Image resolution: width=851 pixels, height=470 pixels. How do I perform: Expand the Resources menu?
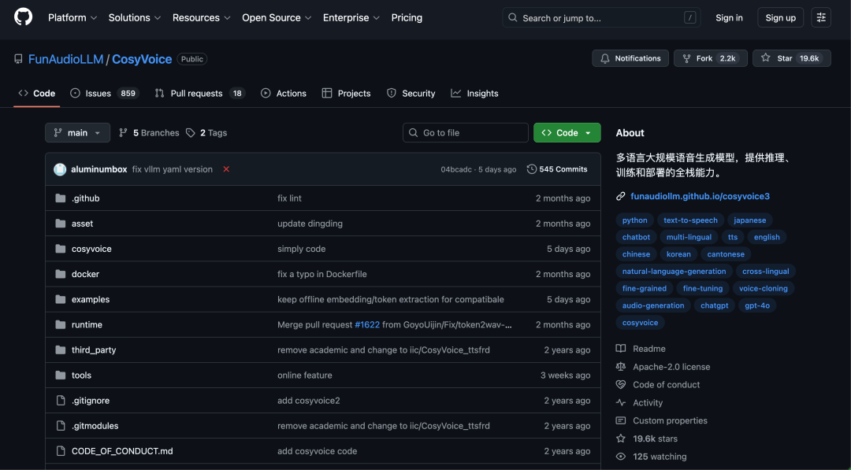tap(202, 18)
